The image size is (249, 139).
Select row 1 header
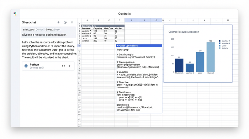pos(79,23)
